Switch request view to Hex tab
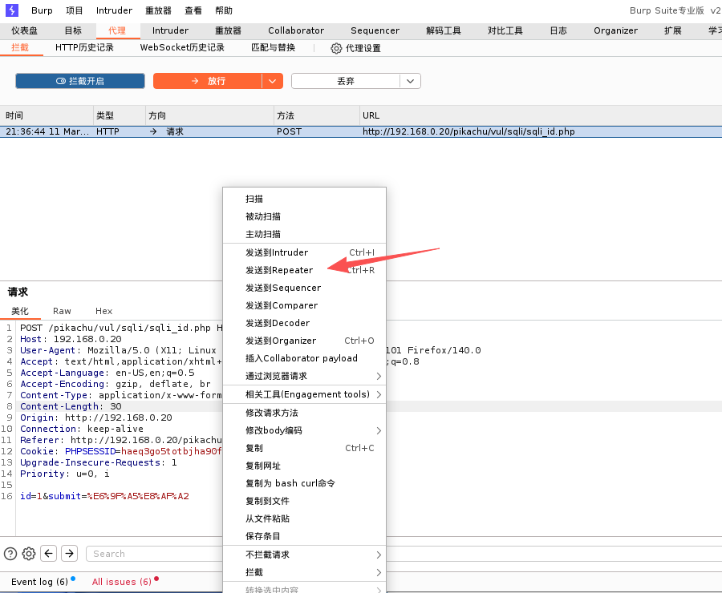The width and height of the screenshot is (722, 593). click(x=103, y=311)
